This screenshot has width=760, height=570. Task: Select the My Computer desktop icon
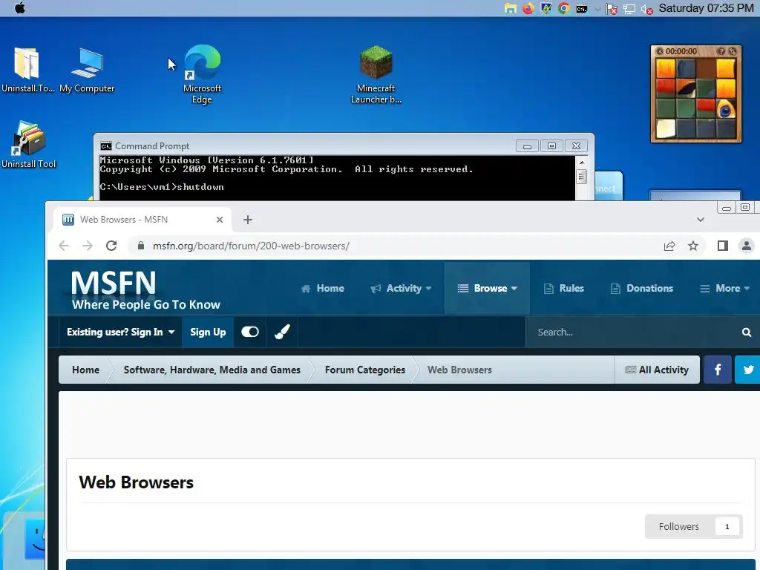[x=88, y=69]
